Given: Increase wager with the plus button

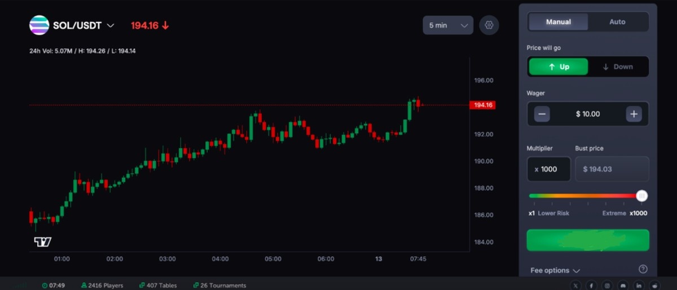Looking at the screenshot, I should (634, 114).
